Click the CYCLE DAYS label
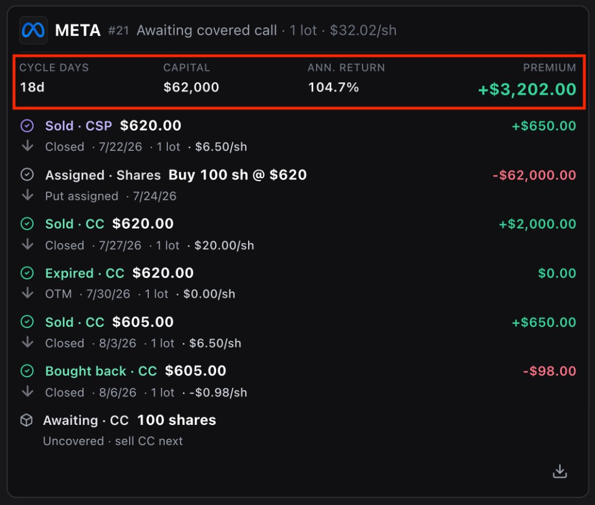 54,67
